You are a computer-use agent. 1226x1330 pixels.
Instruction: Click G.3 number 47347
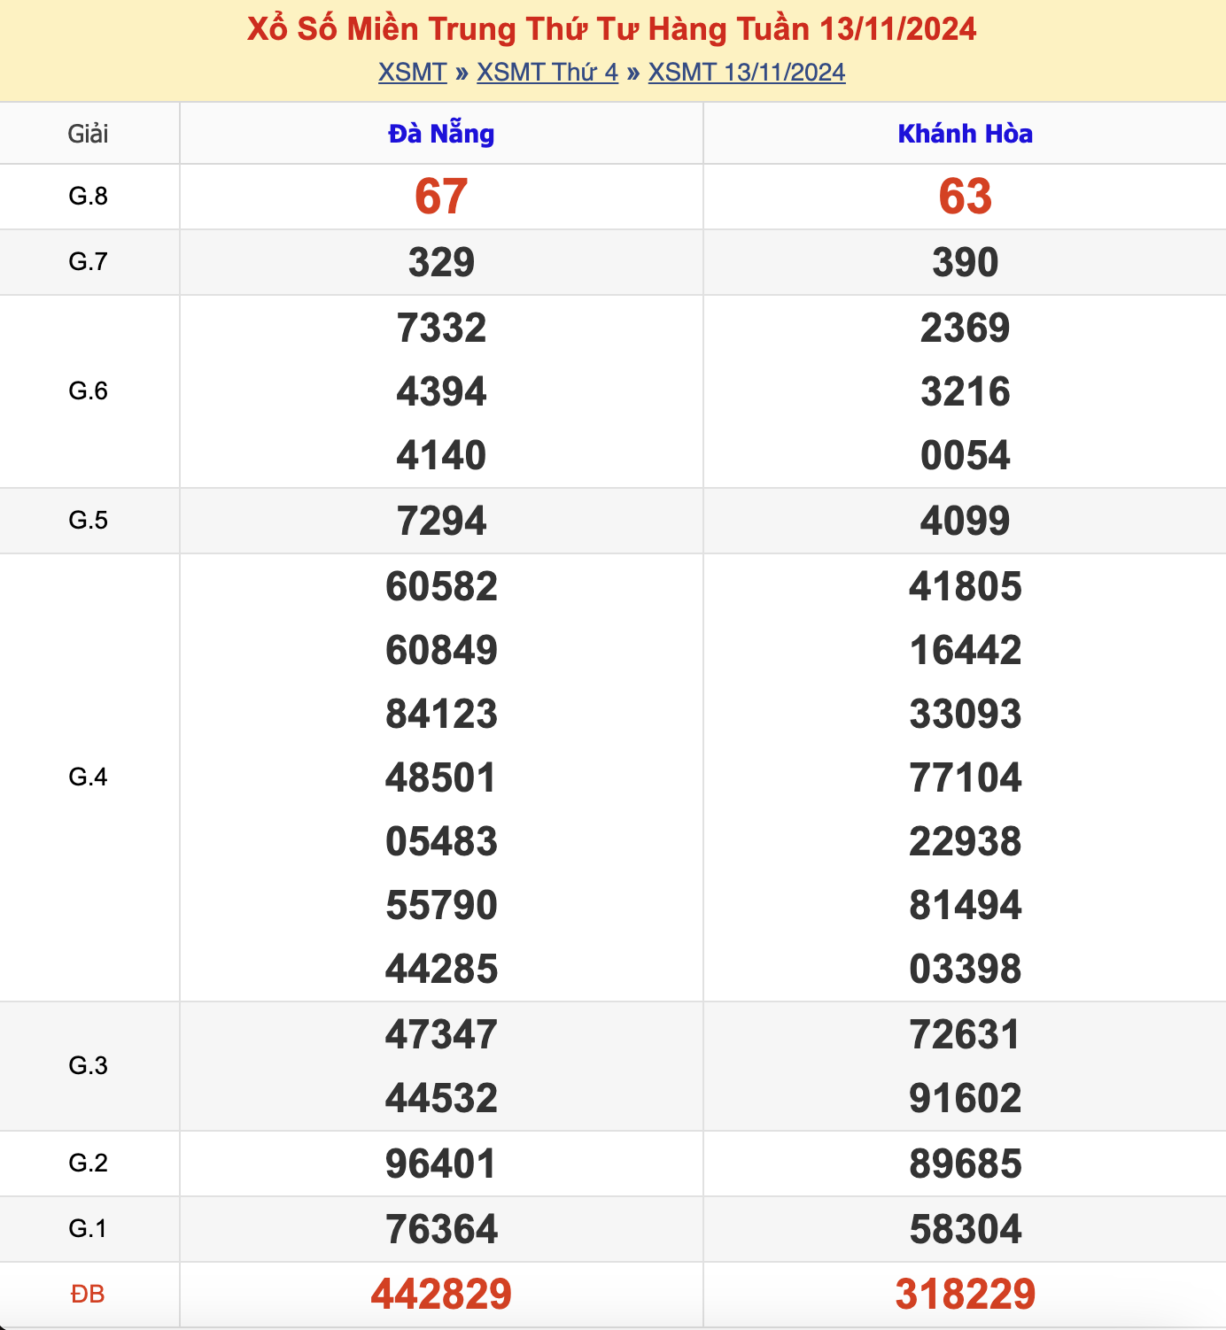click(x=441, y=1034)
